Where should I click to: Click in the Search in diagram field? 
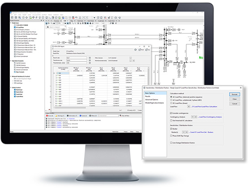click(56, 27)
